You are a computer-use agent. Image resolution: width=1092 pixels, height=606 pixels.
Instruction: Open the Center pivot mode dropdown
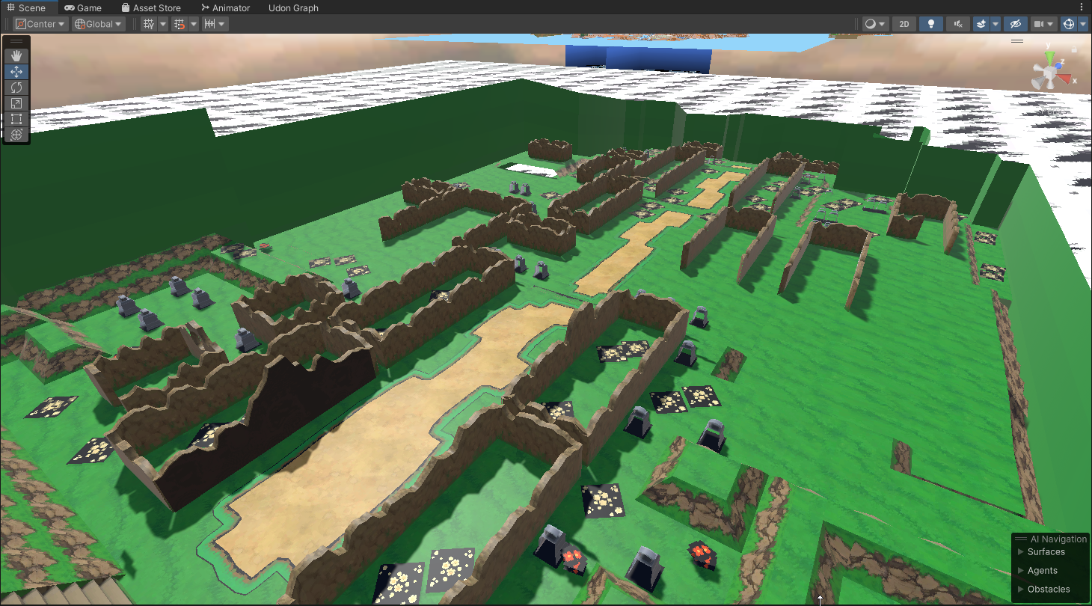click(41, 24)
